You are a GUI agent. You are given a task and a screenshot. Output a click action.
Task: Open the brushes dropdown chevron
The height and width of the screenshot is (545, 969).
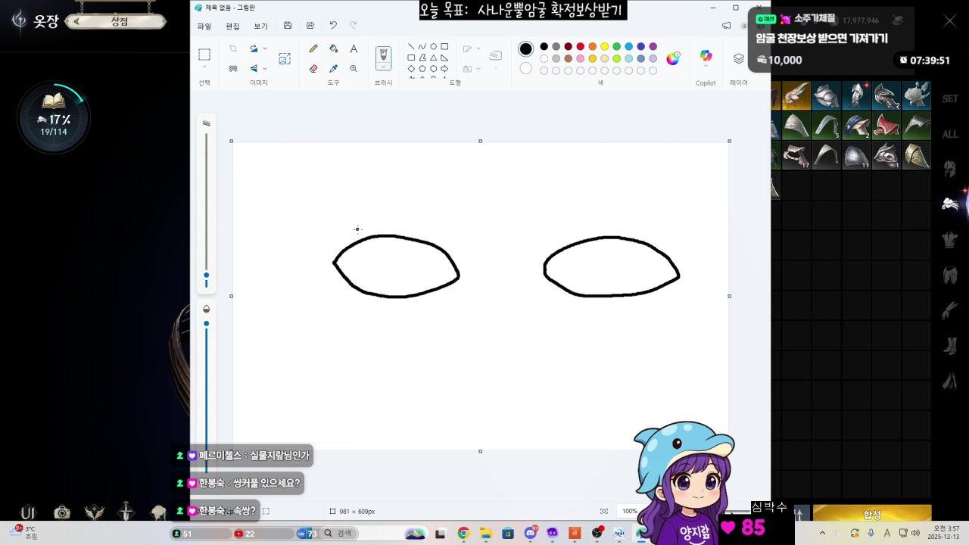[383, 67]
